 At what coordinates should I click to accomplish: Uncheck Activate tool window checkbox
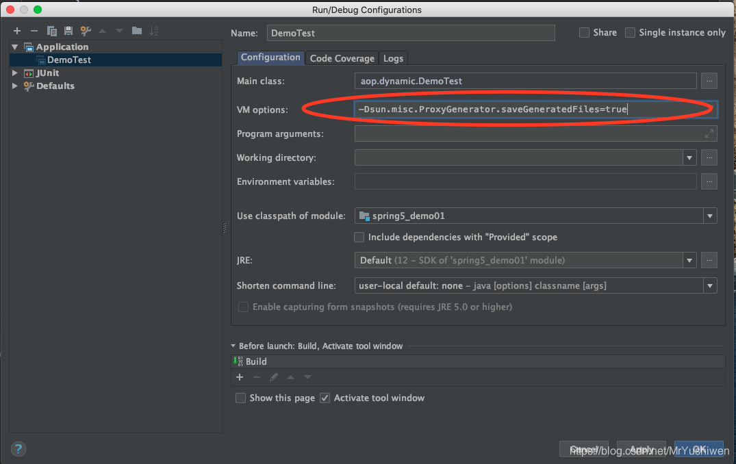point(325,398)
